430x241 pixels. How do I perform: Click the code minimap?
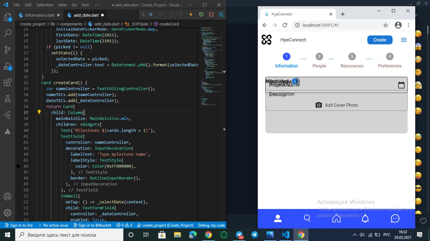pos(211,67)
